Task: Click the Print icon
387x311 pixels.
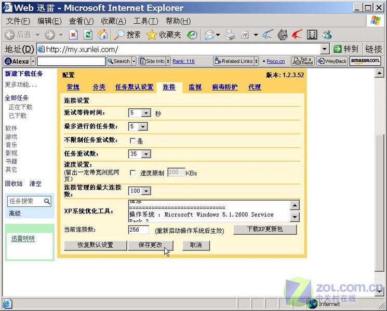Action: (x=230, y=35)
